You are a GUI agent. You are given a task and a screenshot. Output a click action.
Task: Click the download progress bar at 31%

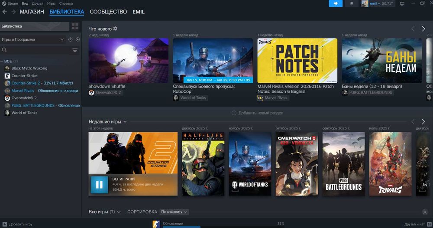223,227
